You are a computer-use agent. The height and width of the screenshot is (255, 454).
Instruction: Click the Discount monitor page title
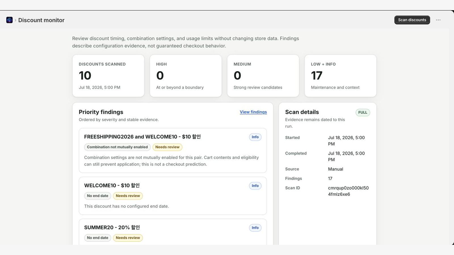point(41,20)
